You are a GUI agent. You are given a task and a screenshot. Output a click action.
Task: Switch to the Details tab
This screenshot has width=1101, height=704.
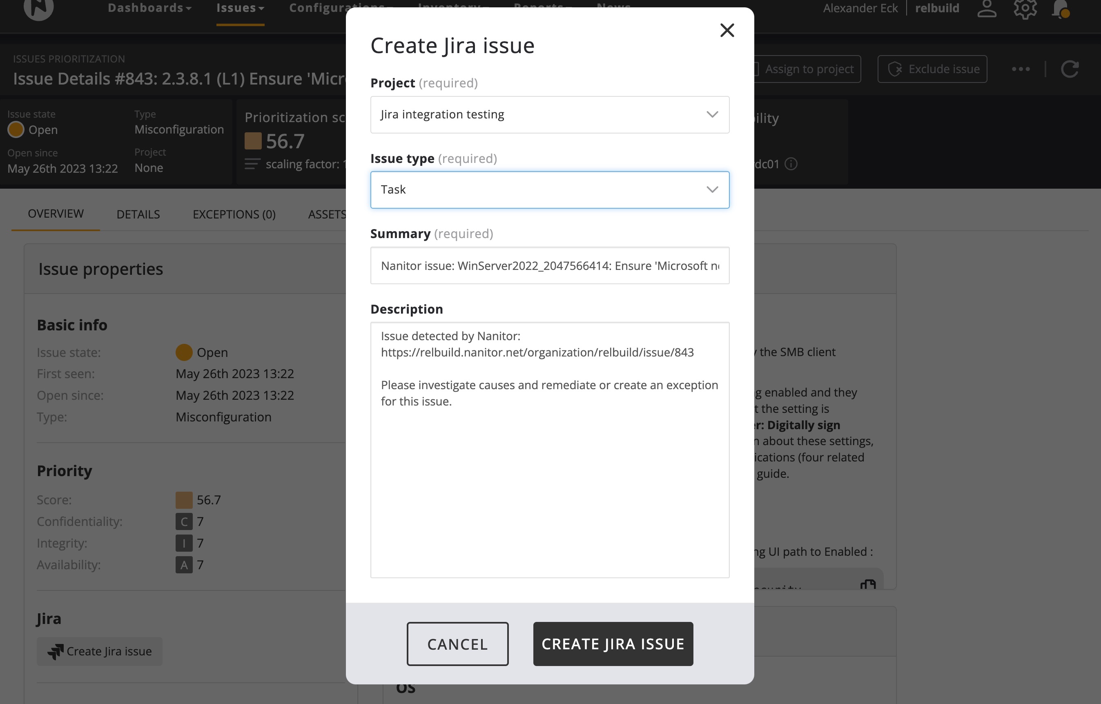click(138, 214)
